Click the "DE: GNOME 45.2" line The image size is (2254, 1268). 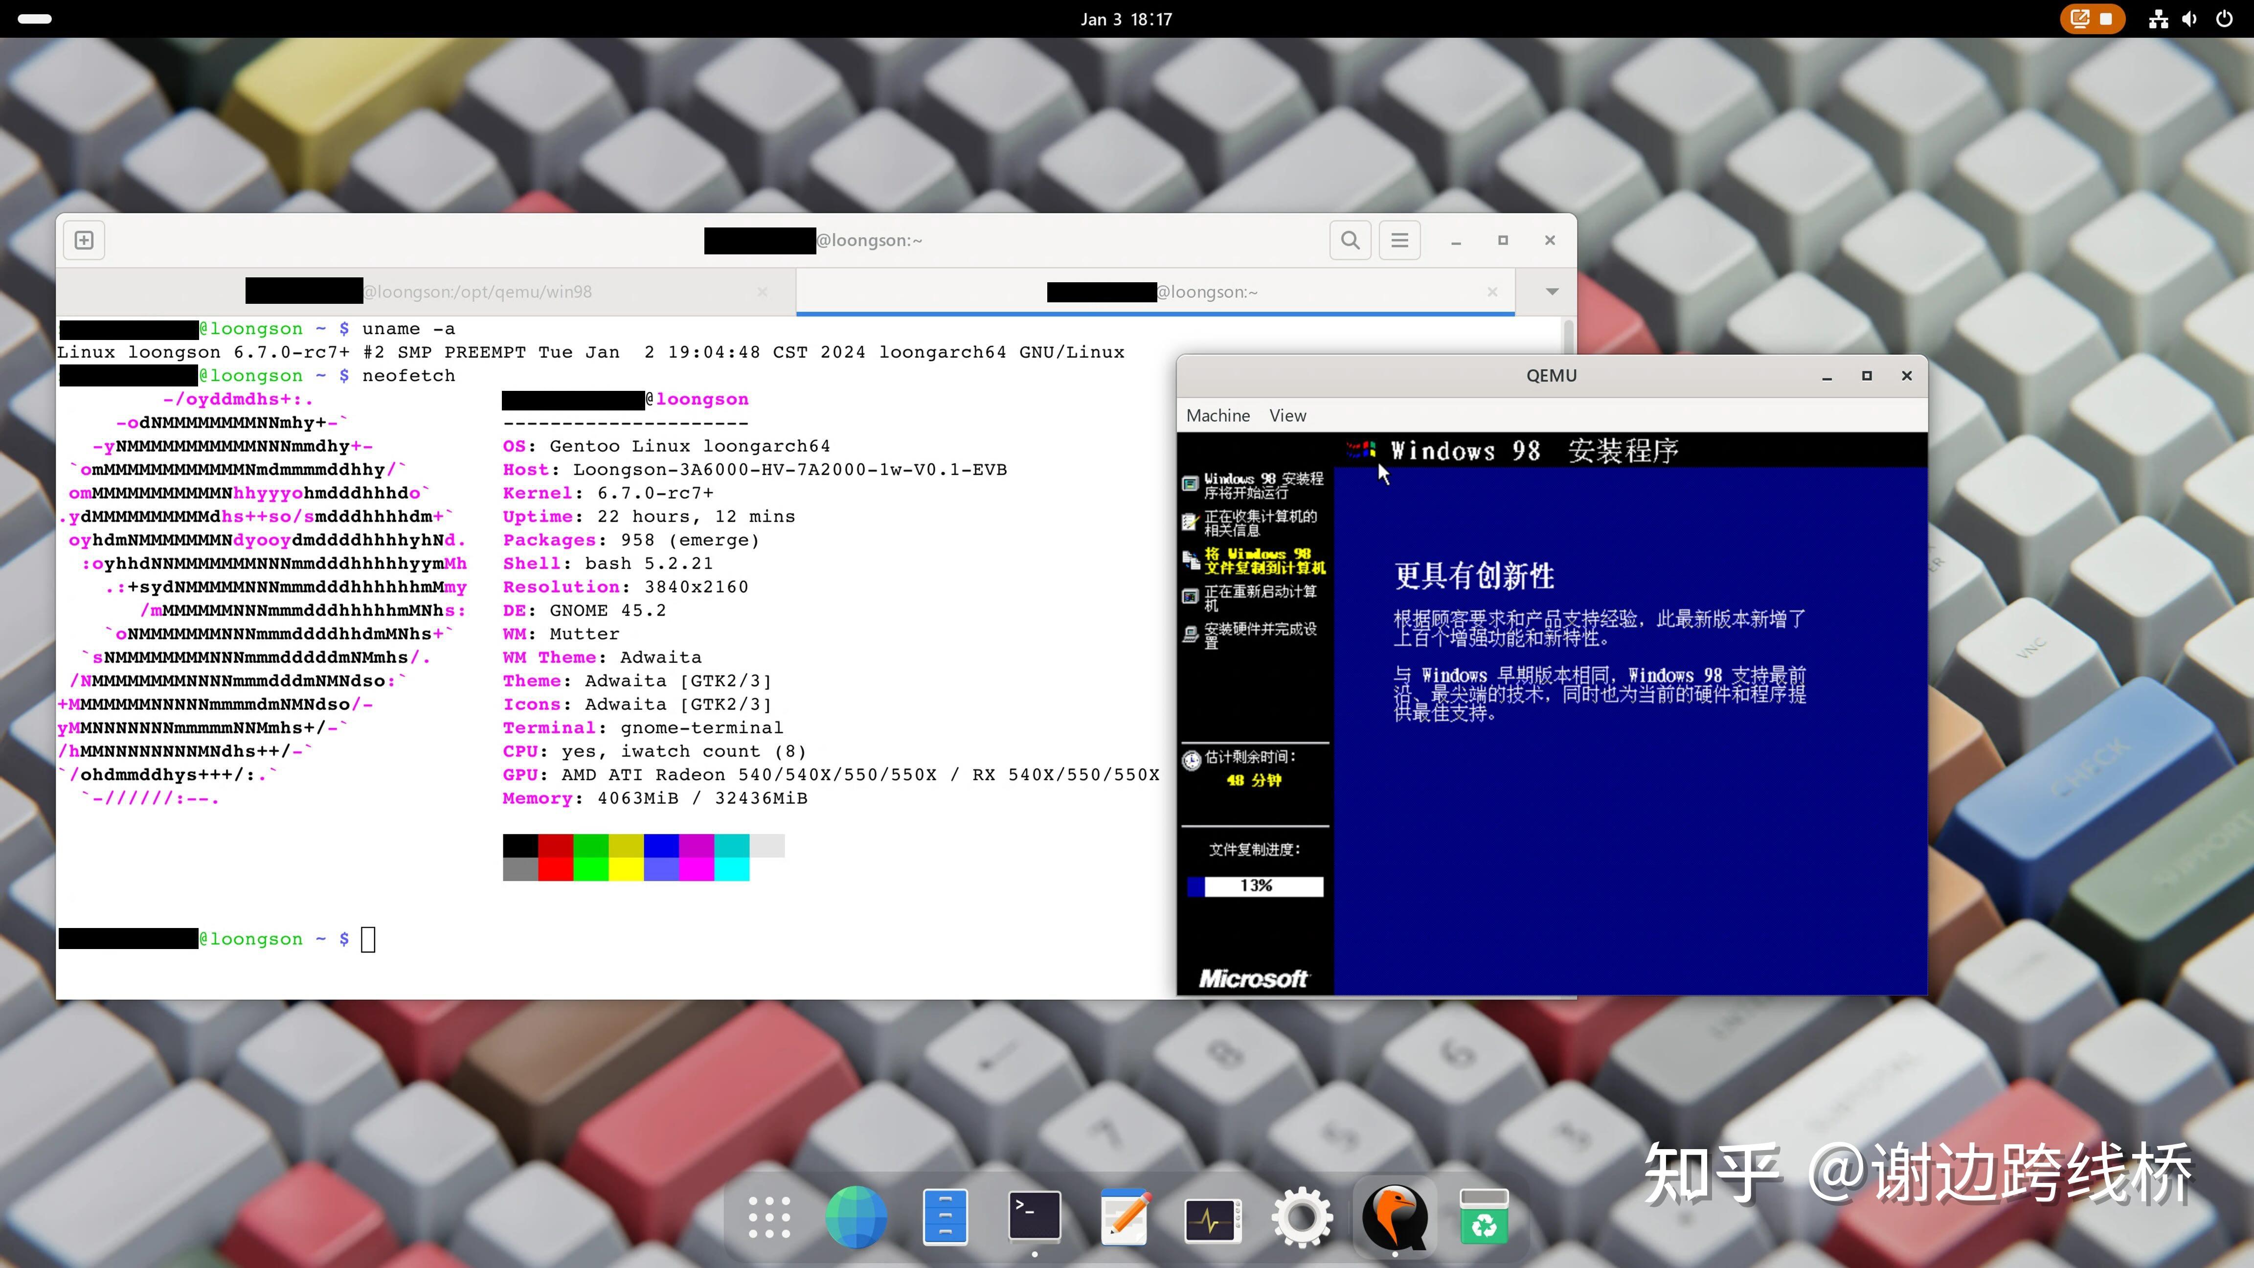pyautogui.click(x=585, y=610)
